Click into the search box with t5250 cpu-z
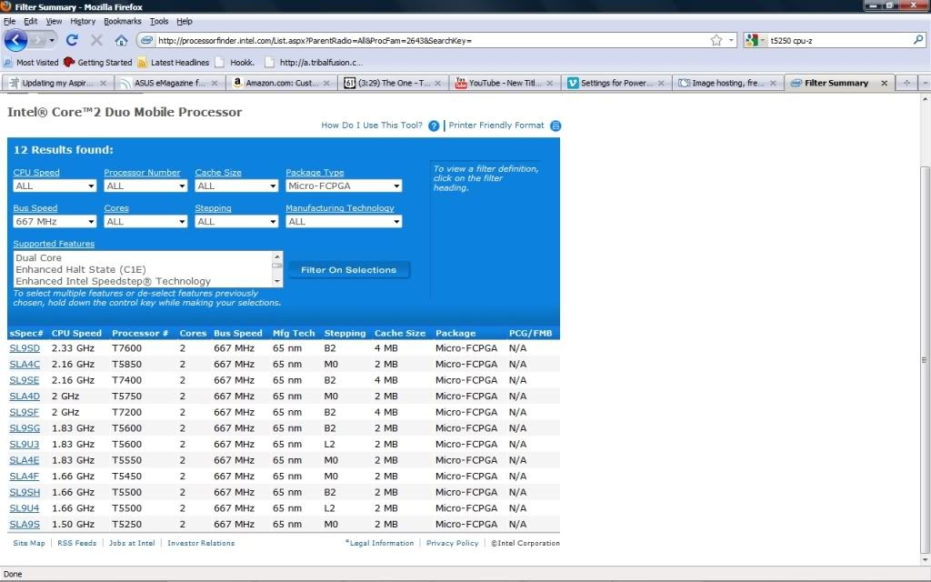 pos(839,40)
